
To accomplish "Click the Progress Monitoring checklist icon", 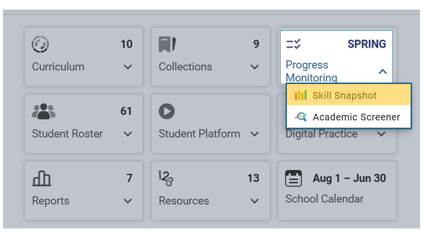I will (x=293, y=44).
